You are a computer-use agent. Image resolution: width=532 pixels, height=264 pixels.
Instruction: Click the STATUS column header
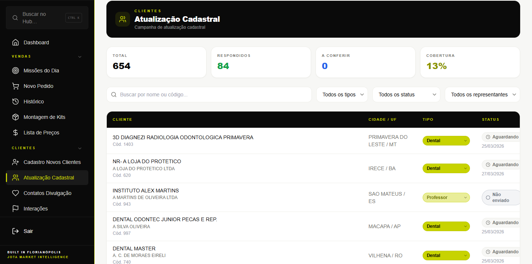[x=491, y=120]
